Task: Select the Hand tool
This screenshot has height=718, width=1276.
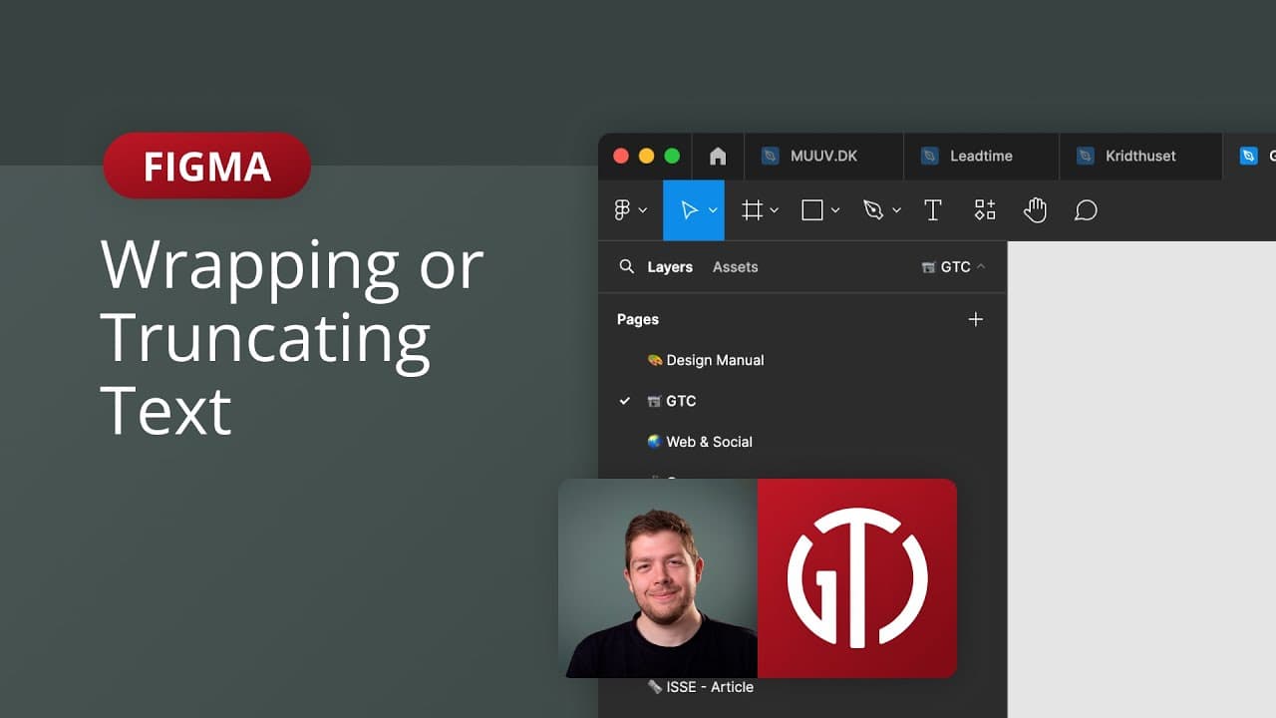Action: click(1035, 210)
